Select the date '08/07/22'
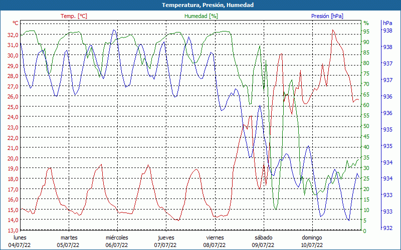 point(215,245)
